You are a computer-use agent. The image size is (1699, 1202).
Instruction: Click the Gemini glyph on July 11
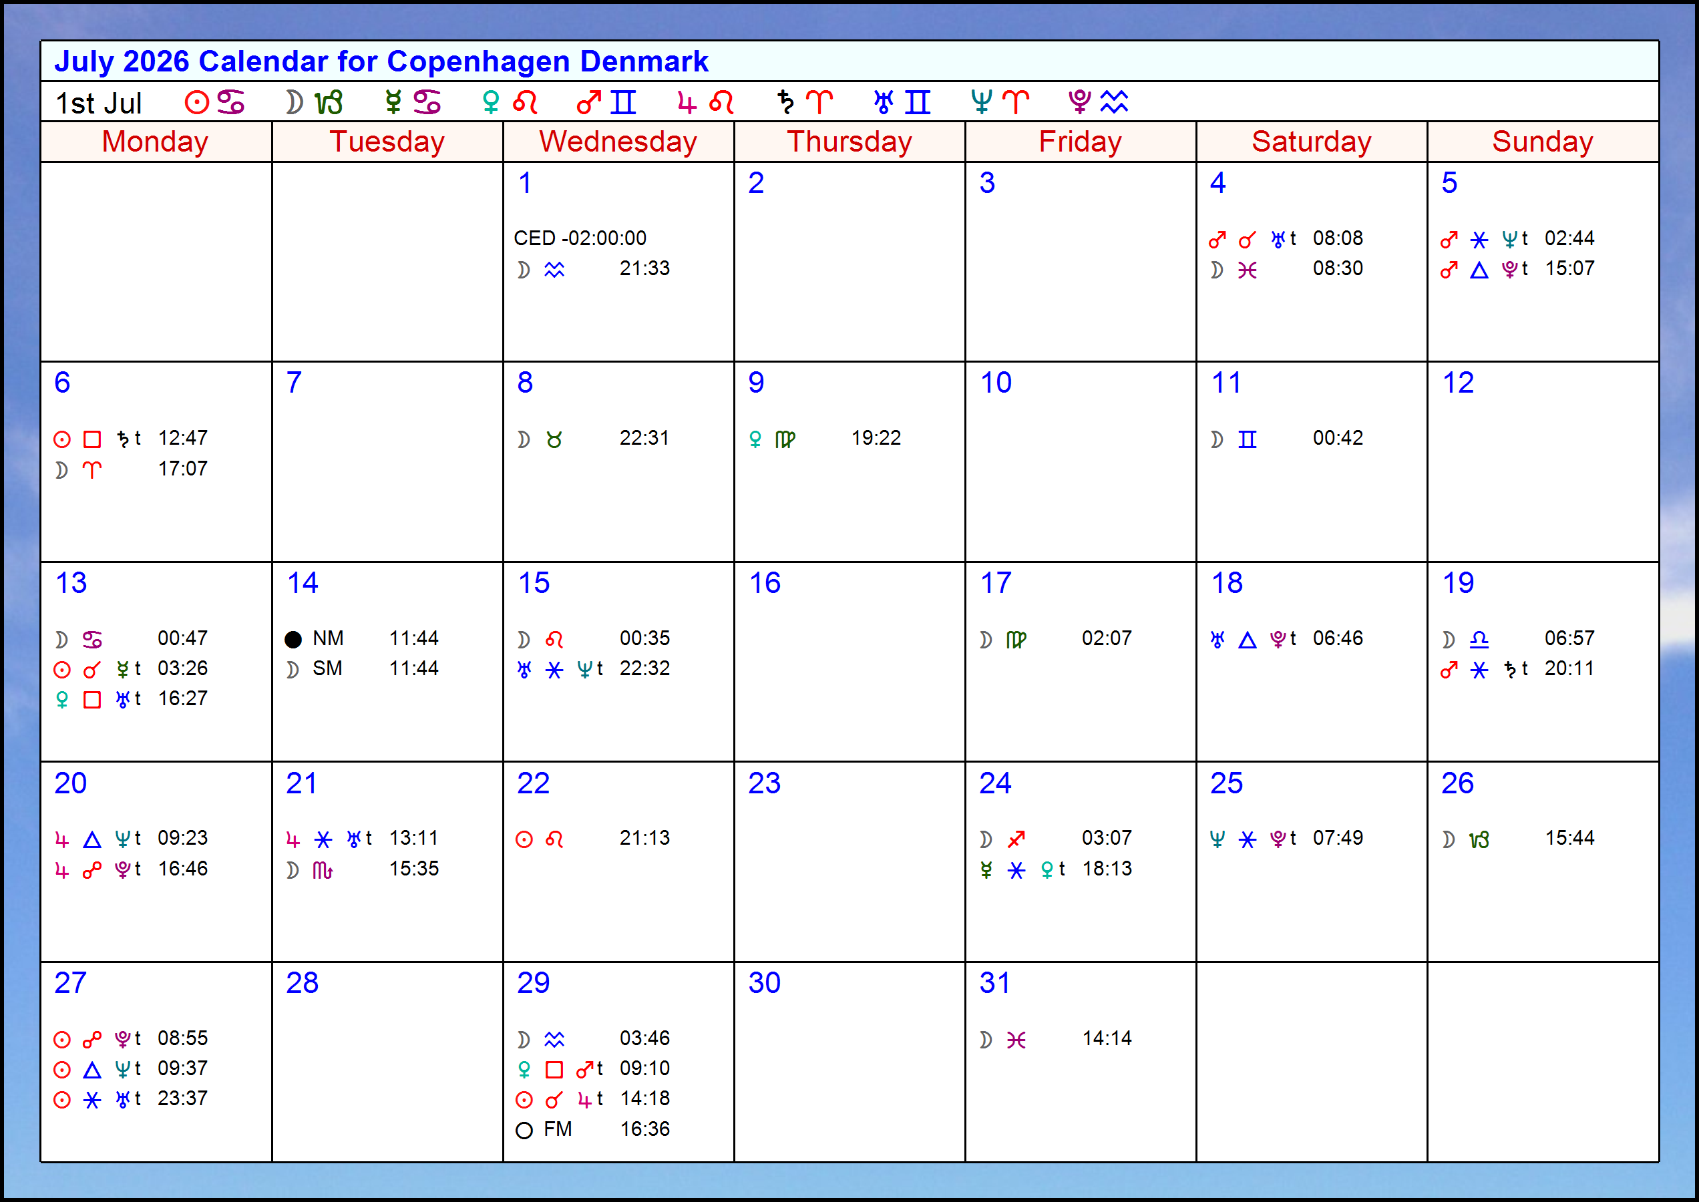tap(1248, 439)
